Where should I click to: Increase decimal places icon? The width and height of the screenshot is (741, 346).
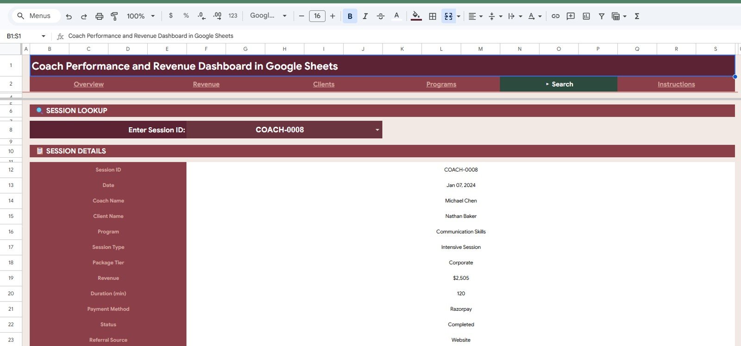[217, 16]
